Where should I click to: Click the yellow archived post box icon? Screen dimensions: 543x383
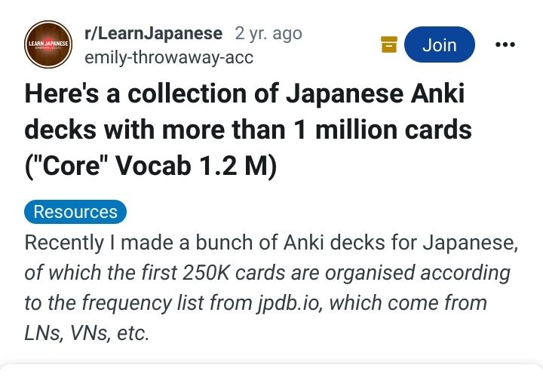pos(389,44)
